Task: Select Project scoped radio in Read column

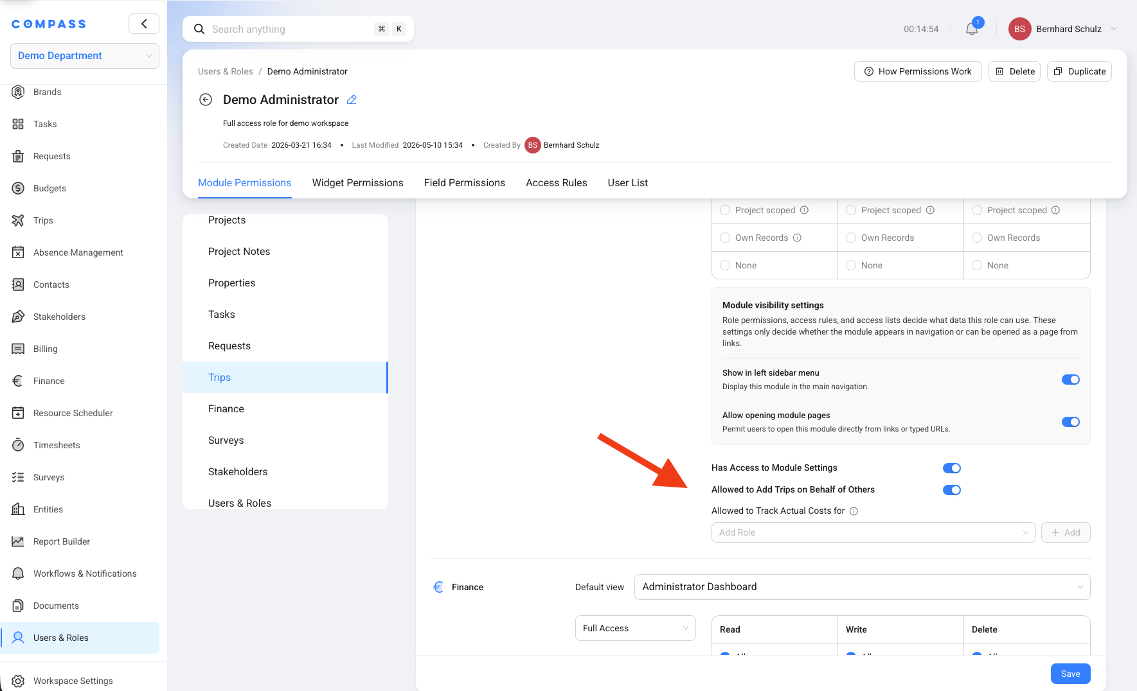Action: coord(725,210)
